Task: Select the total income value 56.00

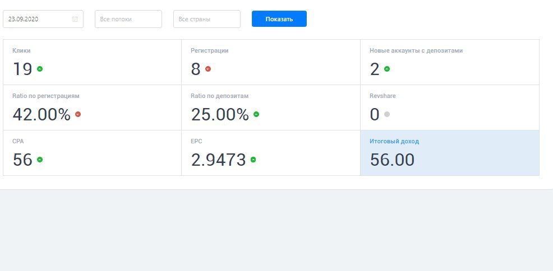Action: coord(392,160)
